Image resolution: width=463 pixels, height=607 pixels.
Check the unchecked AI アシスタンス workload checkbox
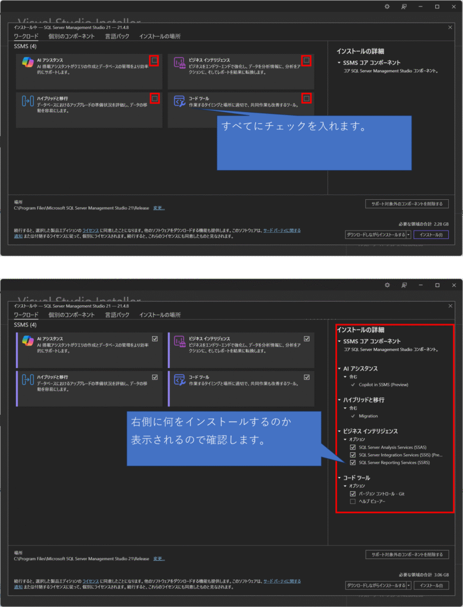[155, 60]
